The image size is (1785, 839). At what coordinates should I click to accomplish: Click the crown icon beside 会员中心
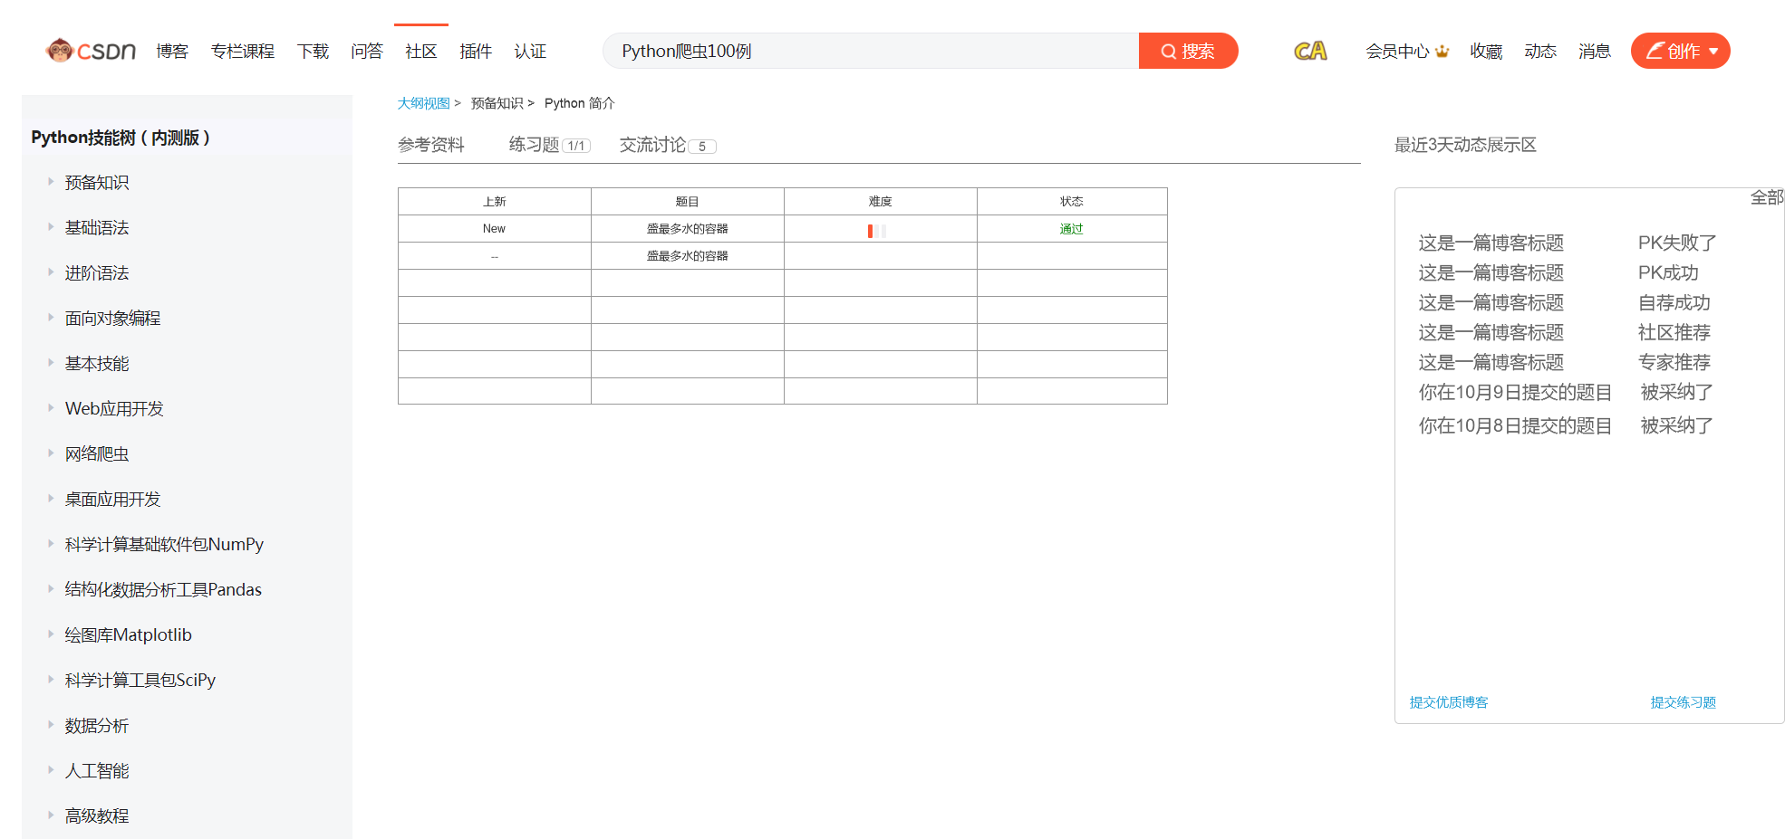[x=1442, y=51]
